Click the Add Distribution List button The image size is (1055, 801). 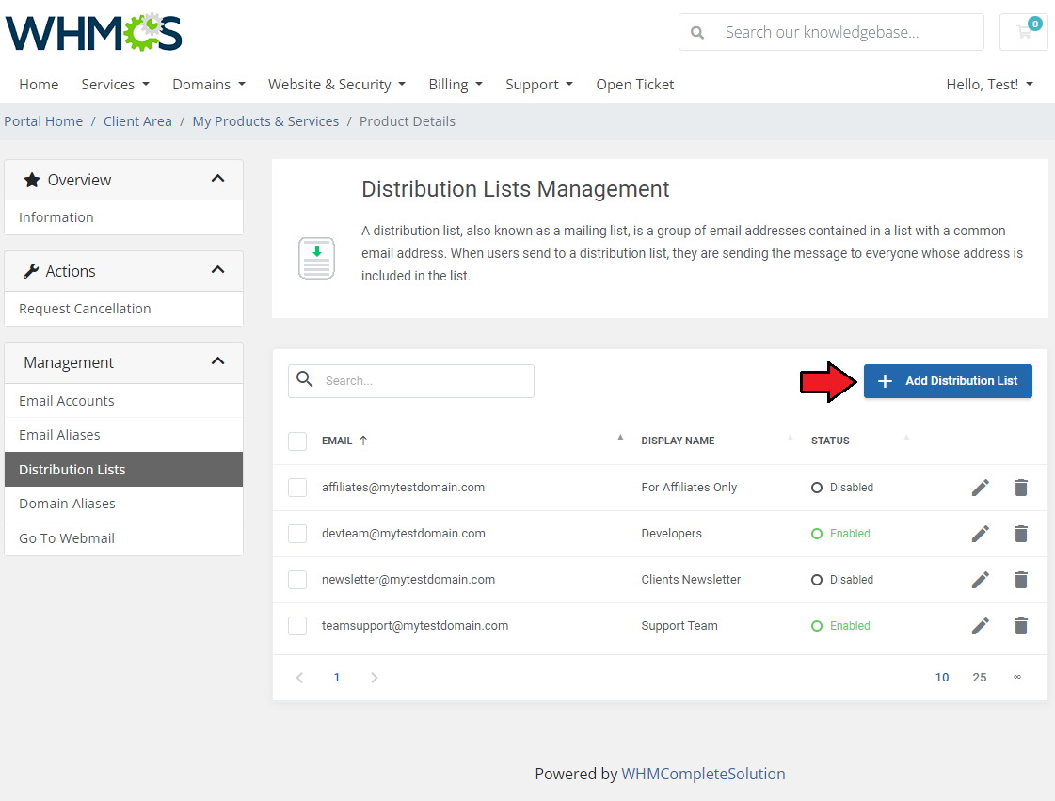coord(948,381)
